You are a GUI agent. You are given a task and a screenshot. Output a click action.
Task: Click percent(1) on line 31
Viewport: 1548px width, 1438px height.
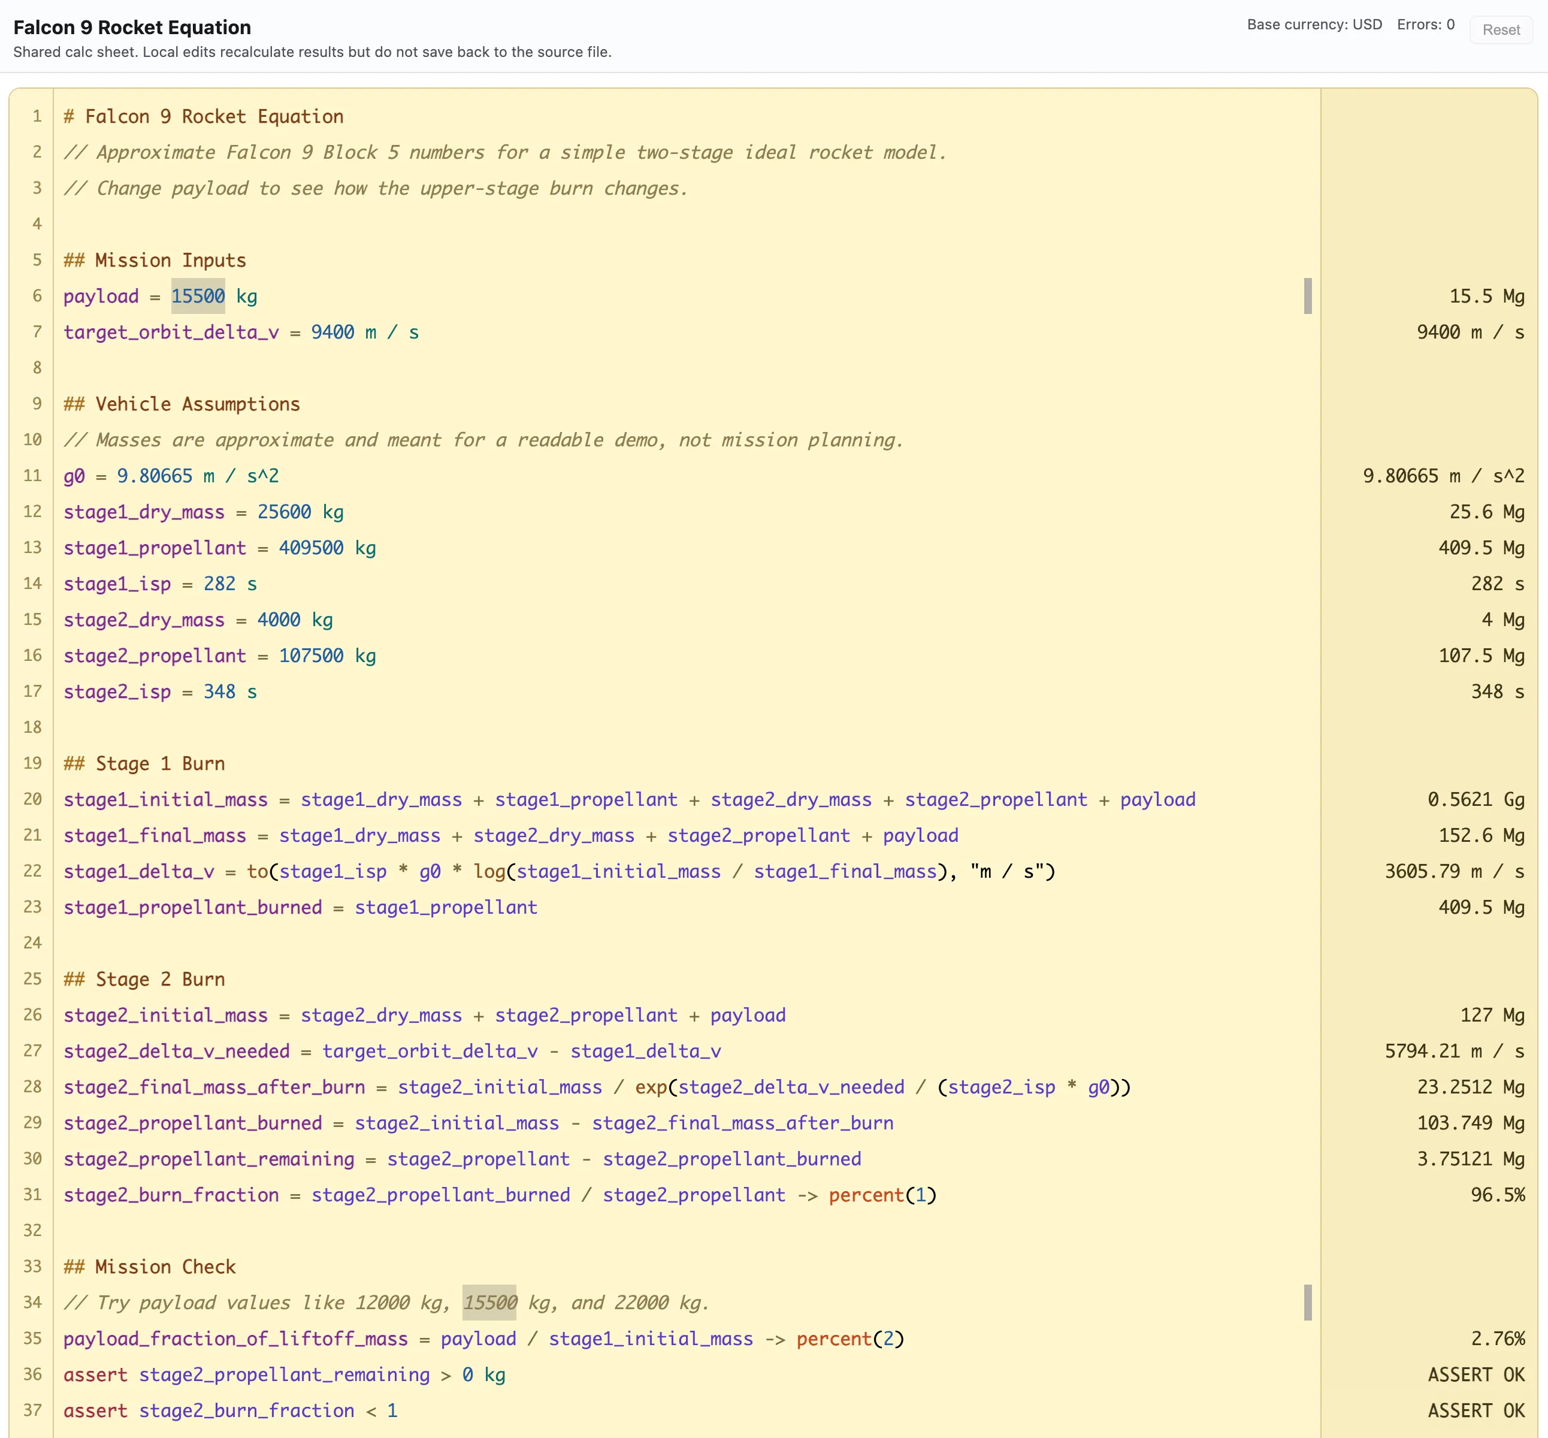882,1195
